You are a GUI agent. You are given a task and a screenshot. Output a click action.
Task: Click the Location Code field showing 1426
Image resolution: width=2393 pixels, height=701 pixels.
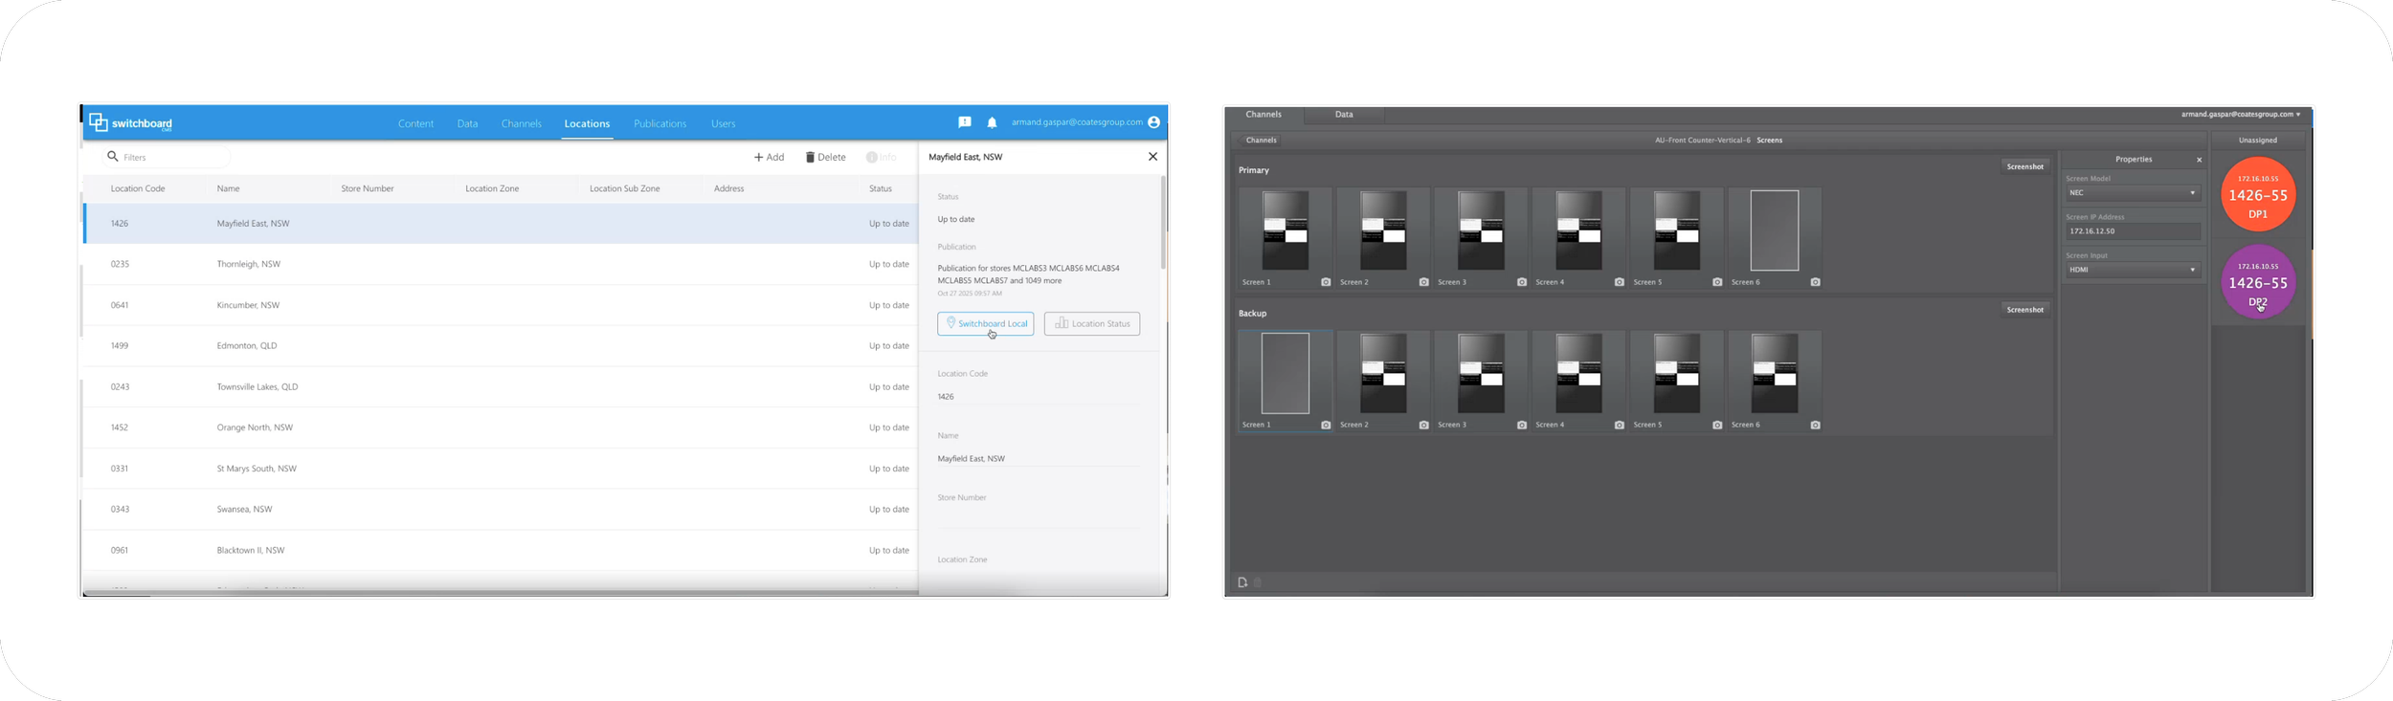click(1039, 397)
